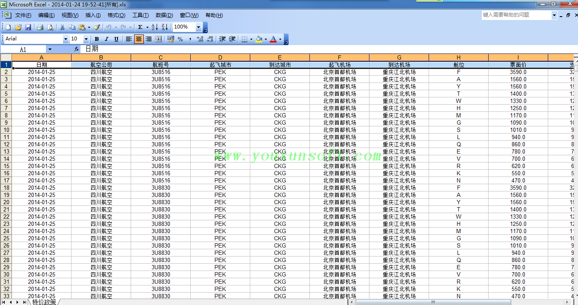Open the font name Arial dropdown
The image size is (578, 305).
pyautogui.click(x=66, y=39)
